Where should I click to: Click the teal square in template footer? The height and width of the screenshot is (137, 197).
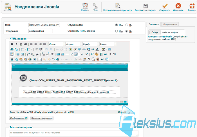[125, 101]
